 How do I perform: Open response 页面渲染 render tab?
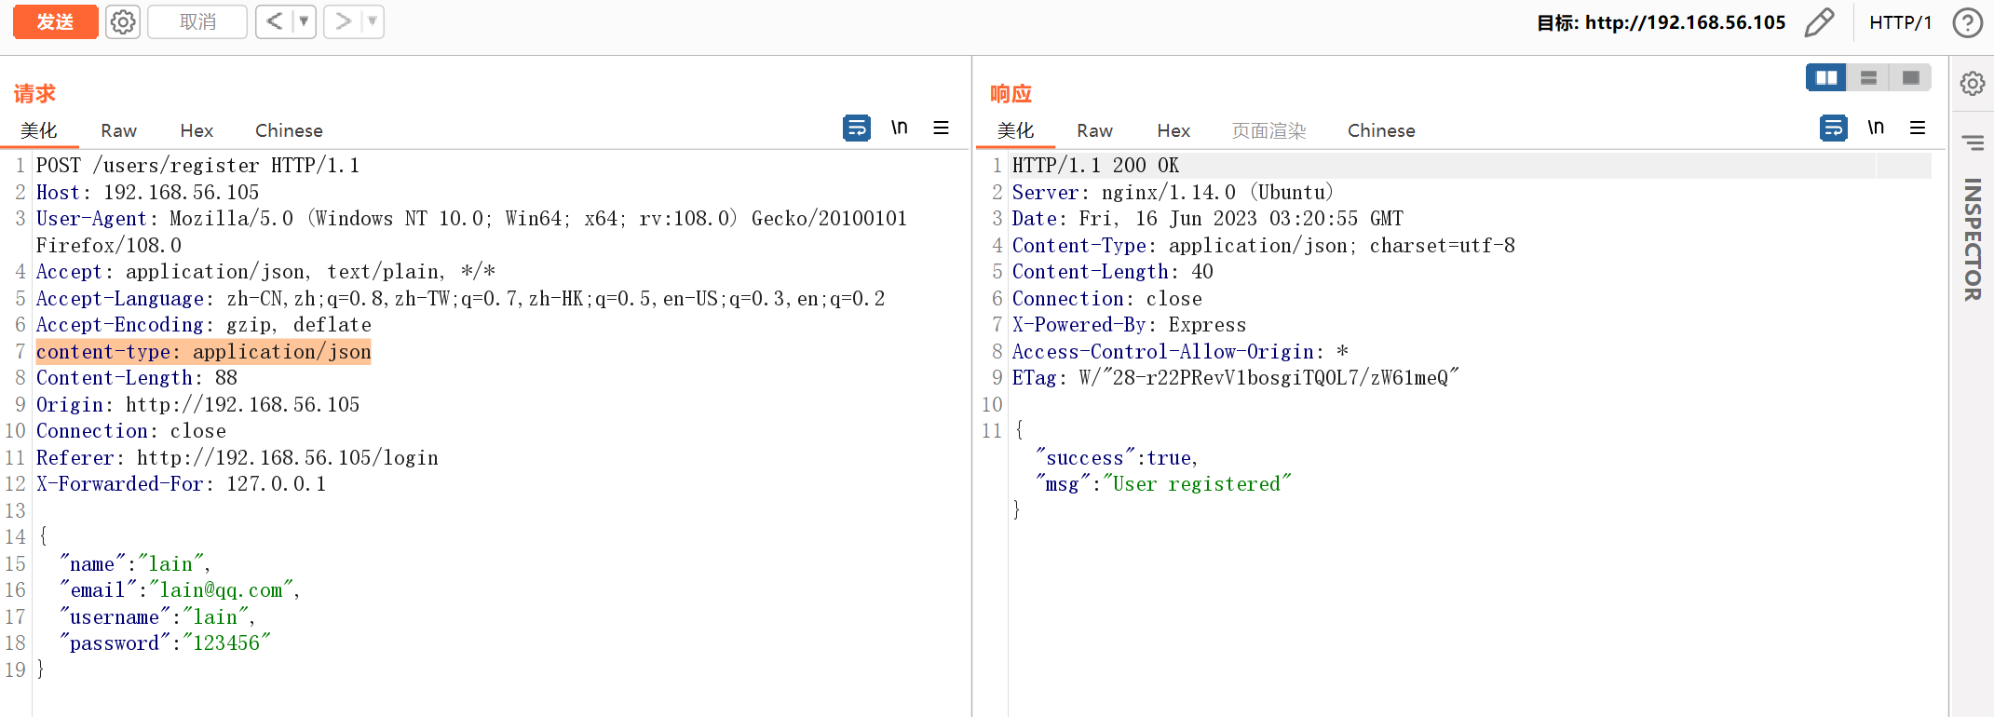(1268, 130)
